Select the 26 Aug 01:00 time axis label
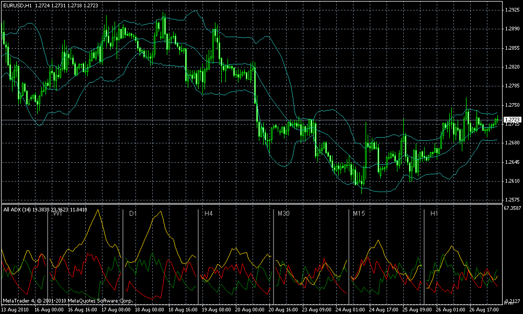The image size is (523, 314). click(x=451, y=310)
